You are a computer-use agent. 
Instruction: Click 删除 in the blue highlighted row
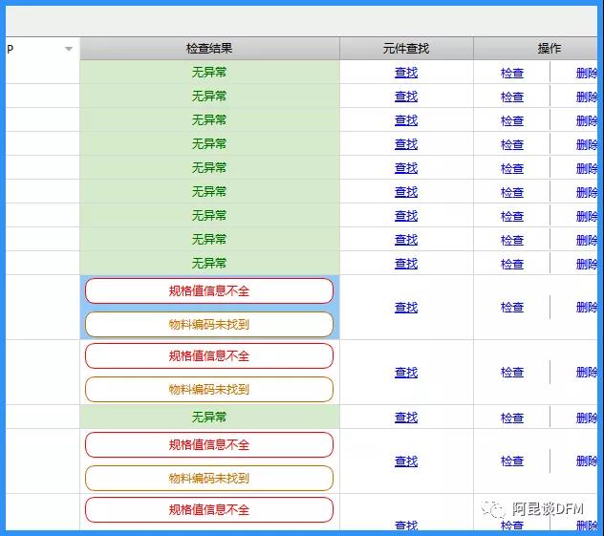click(587, 307)
